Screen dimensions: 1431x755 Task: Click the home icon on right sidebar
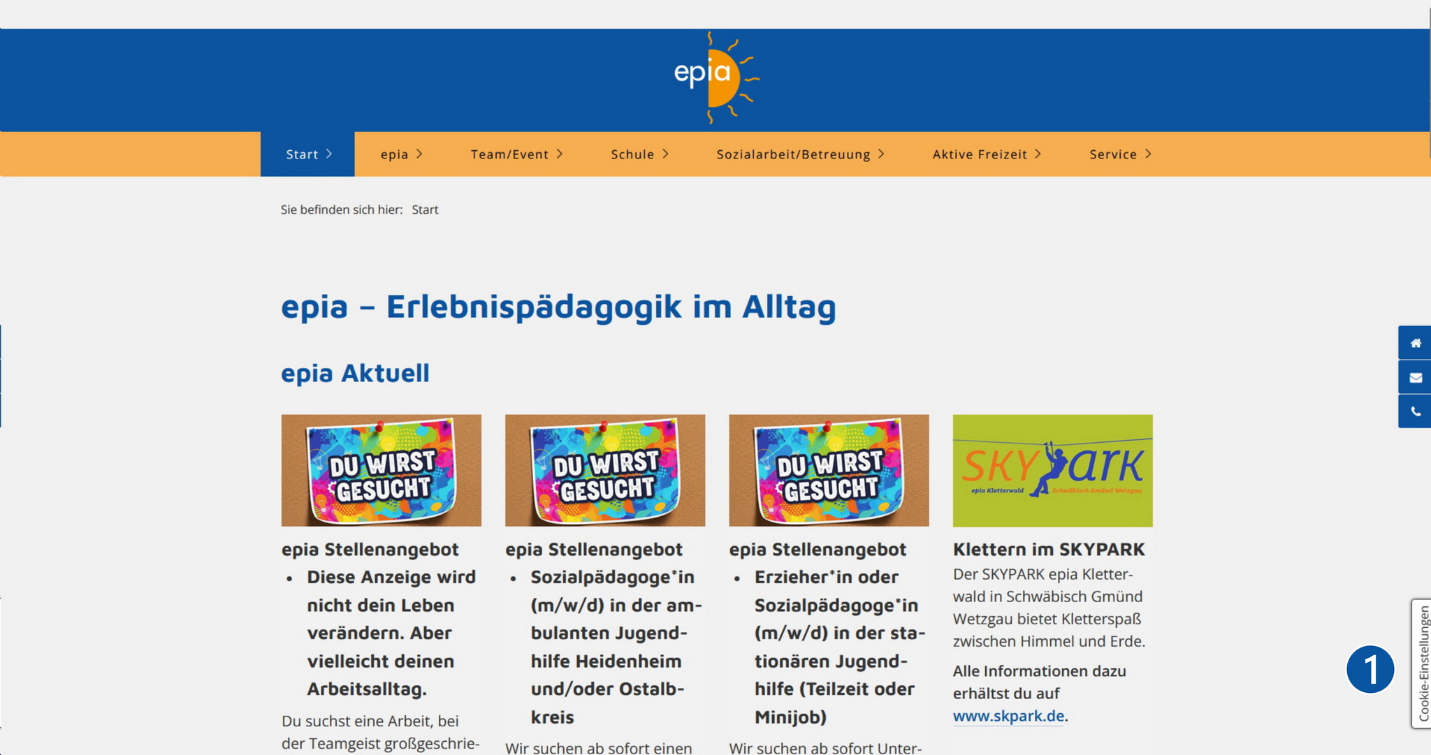[1415, 343]
